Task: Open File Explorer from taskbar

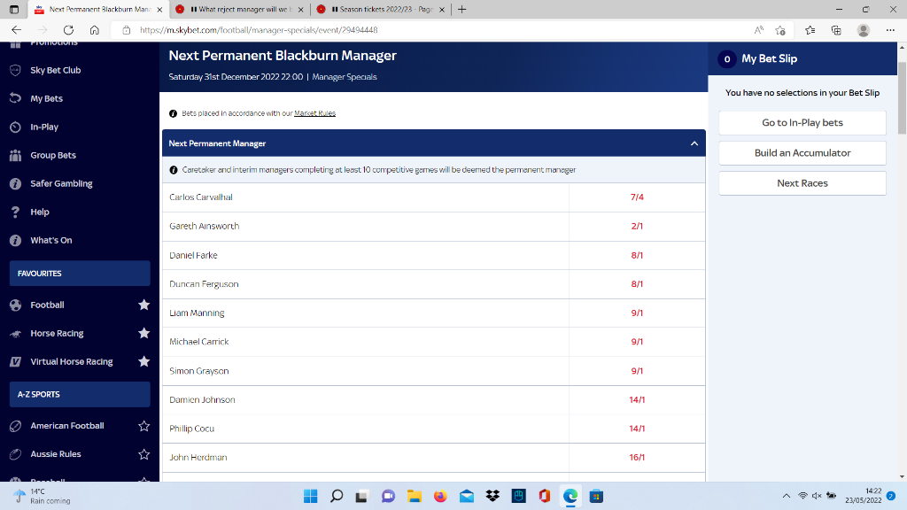Action: click(x=415, y=496)
